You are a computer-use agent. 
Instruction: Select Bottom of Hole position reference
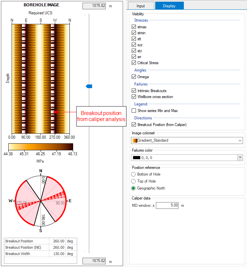pos(134,174)
